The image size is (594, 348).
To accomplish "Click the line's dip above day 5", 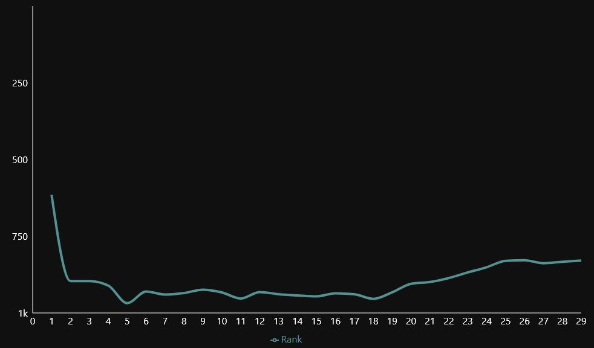I will [x=127, y=303].
